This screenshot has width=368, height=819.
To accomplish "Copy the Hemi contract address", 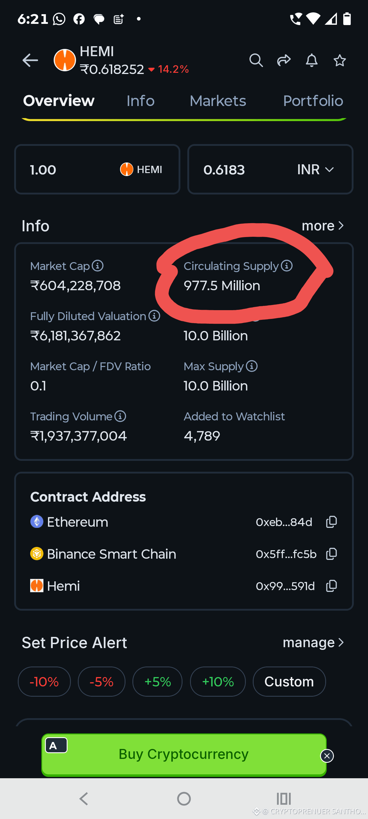I will click(332, 586).
